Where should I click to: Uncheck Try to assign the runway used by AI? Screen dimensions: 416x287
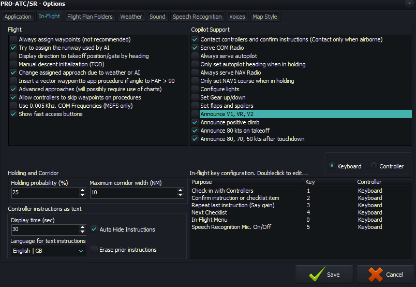(13, 48)
